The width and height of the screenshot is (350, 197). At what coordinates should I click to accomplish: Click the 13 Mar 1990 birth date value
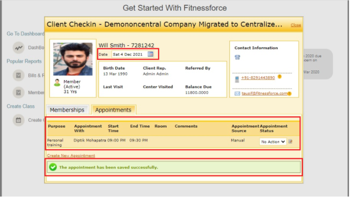point(115,74)
